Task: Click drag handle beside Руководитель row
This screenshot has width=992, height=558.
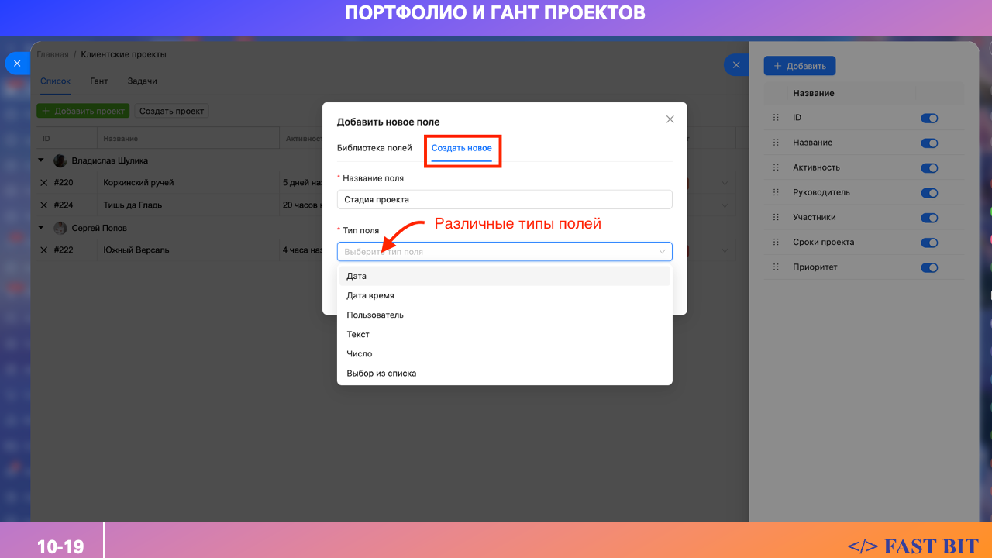Action: click(775, 192)
